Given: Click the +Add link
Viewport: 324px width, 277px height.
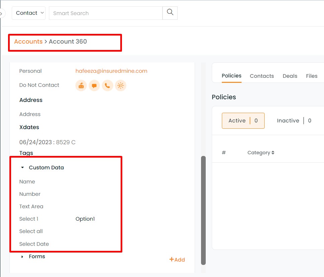Looking at the screenshot, I should [177, 260].
